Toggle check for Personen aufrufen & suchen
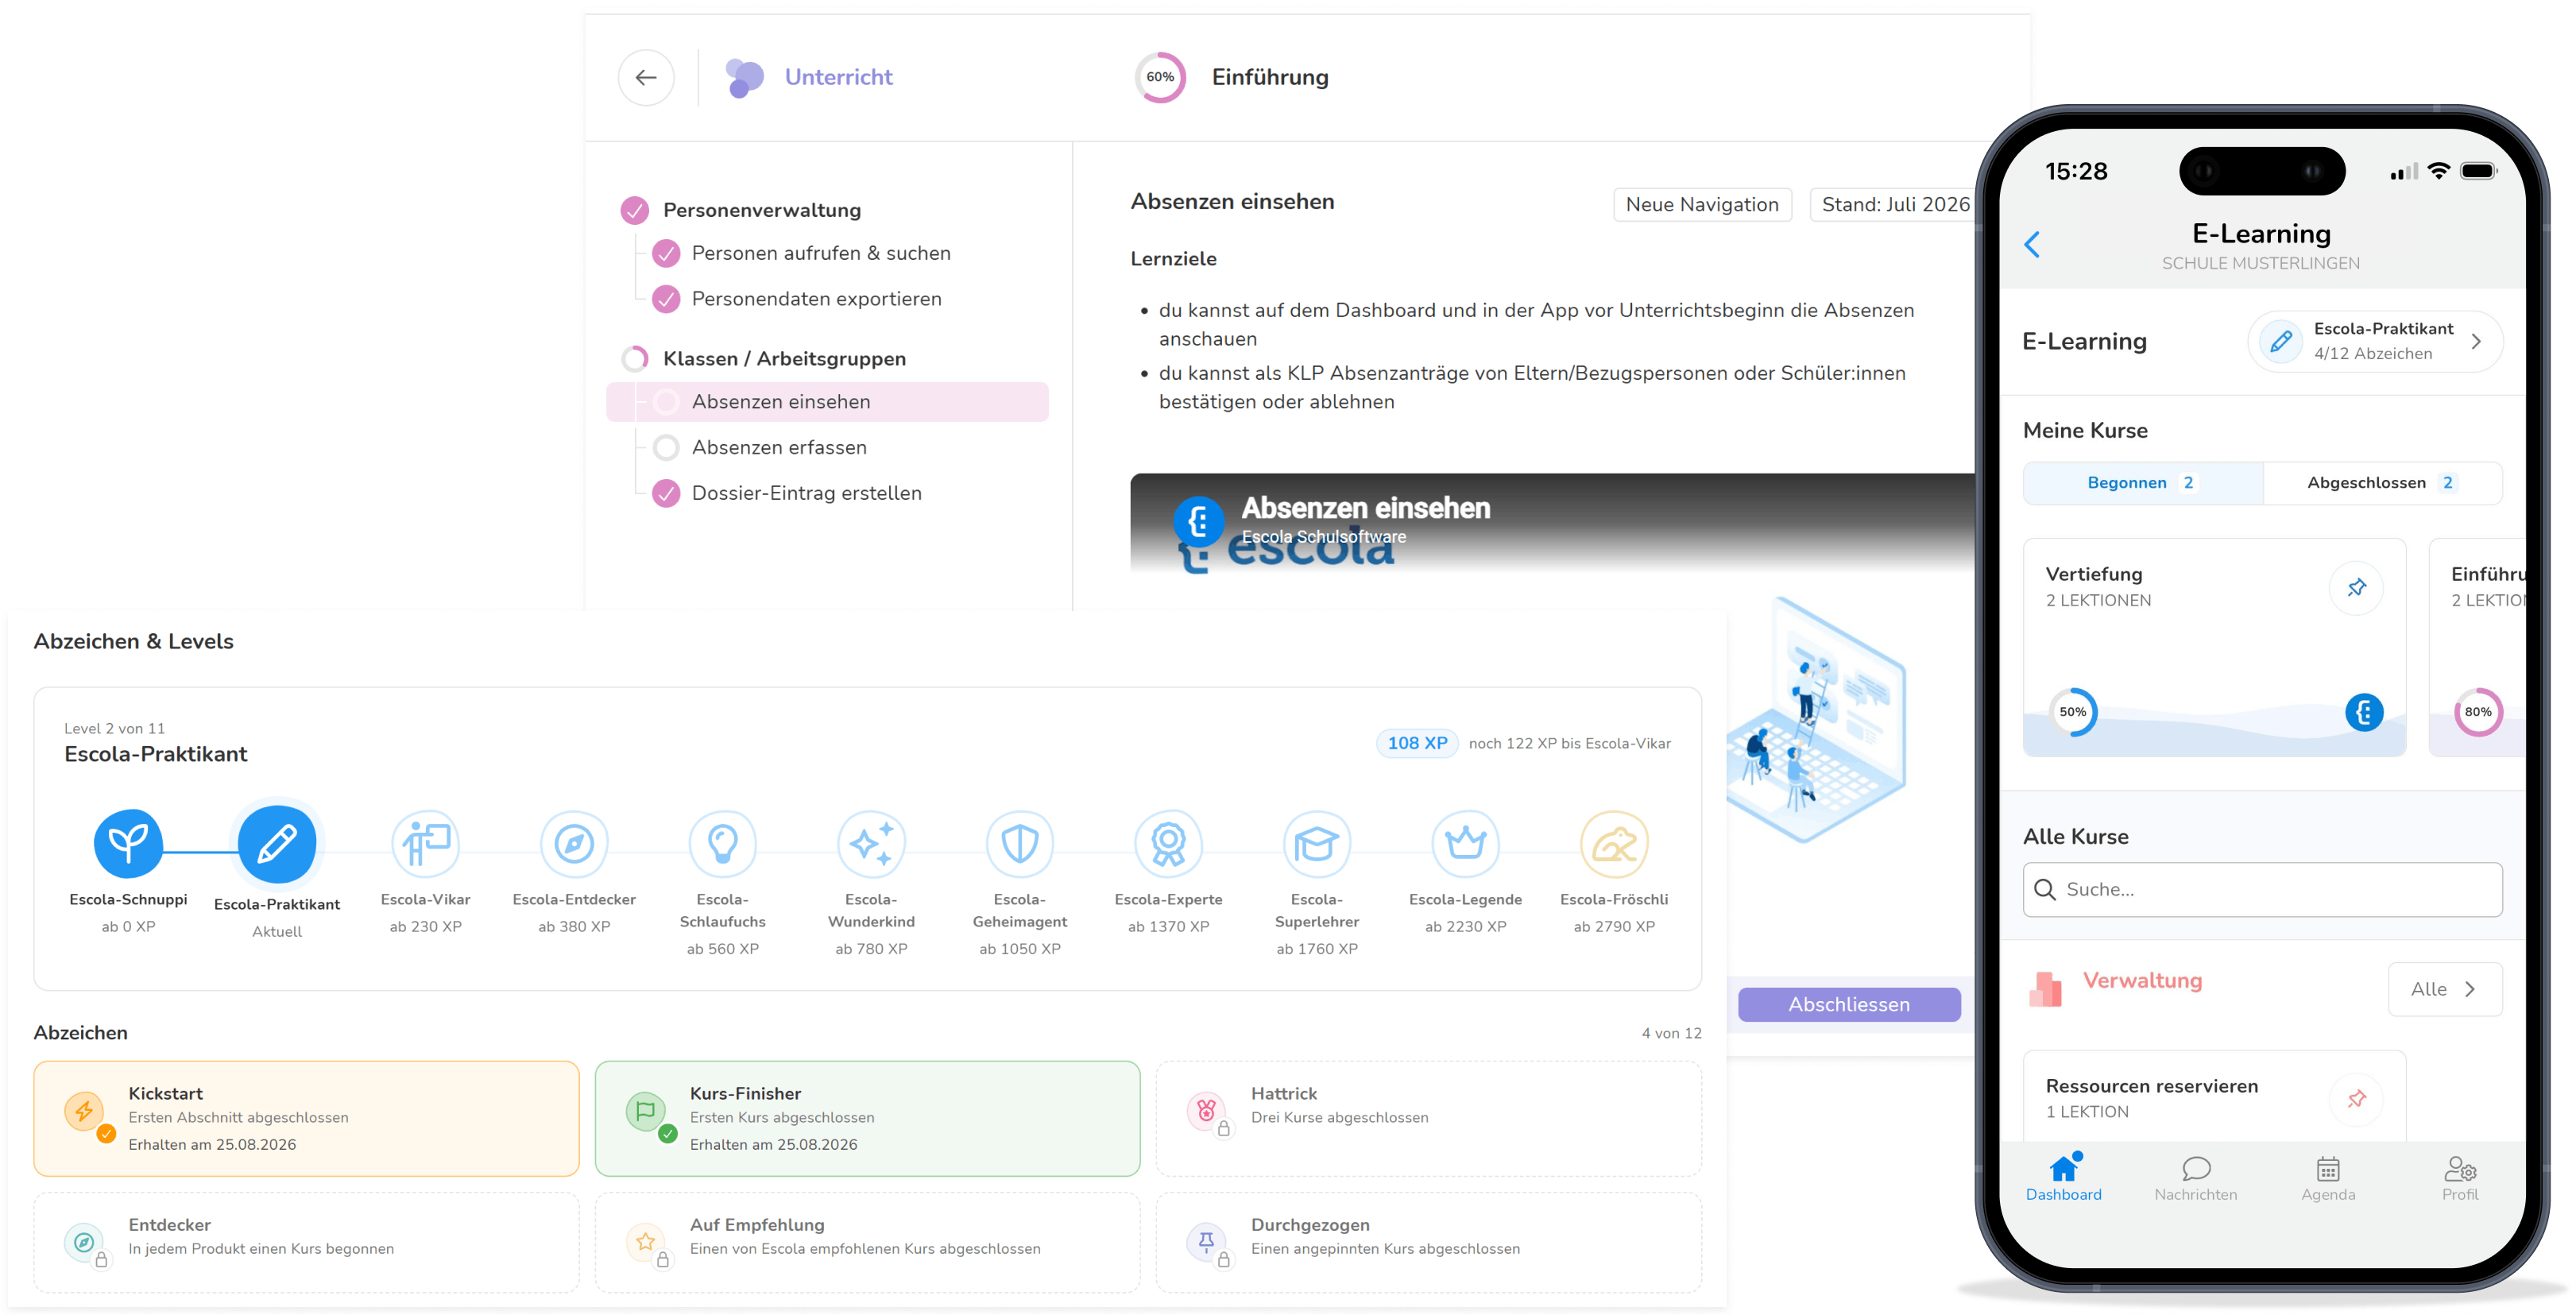2576x1315 pixels. (666, 253)
